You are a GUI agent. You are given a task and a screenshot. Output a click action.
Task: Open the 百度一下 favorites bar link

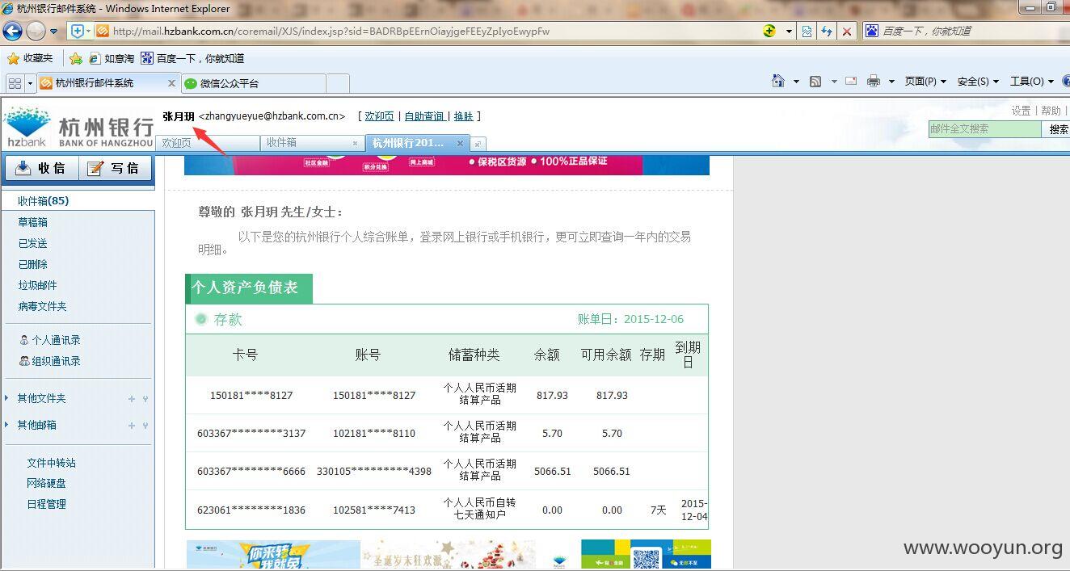coord(192,58)
